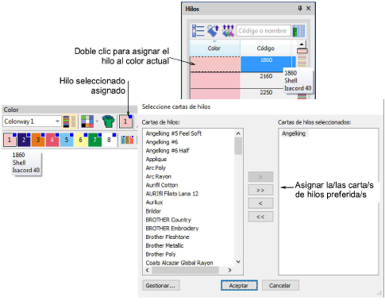The height and width of the screenshot is (308, 385).
Task: Click the > add chart button
Action: coord(260,177)
